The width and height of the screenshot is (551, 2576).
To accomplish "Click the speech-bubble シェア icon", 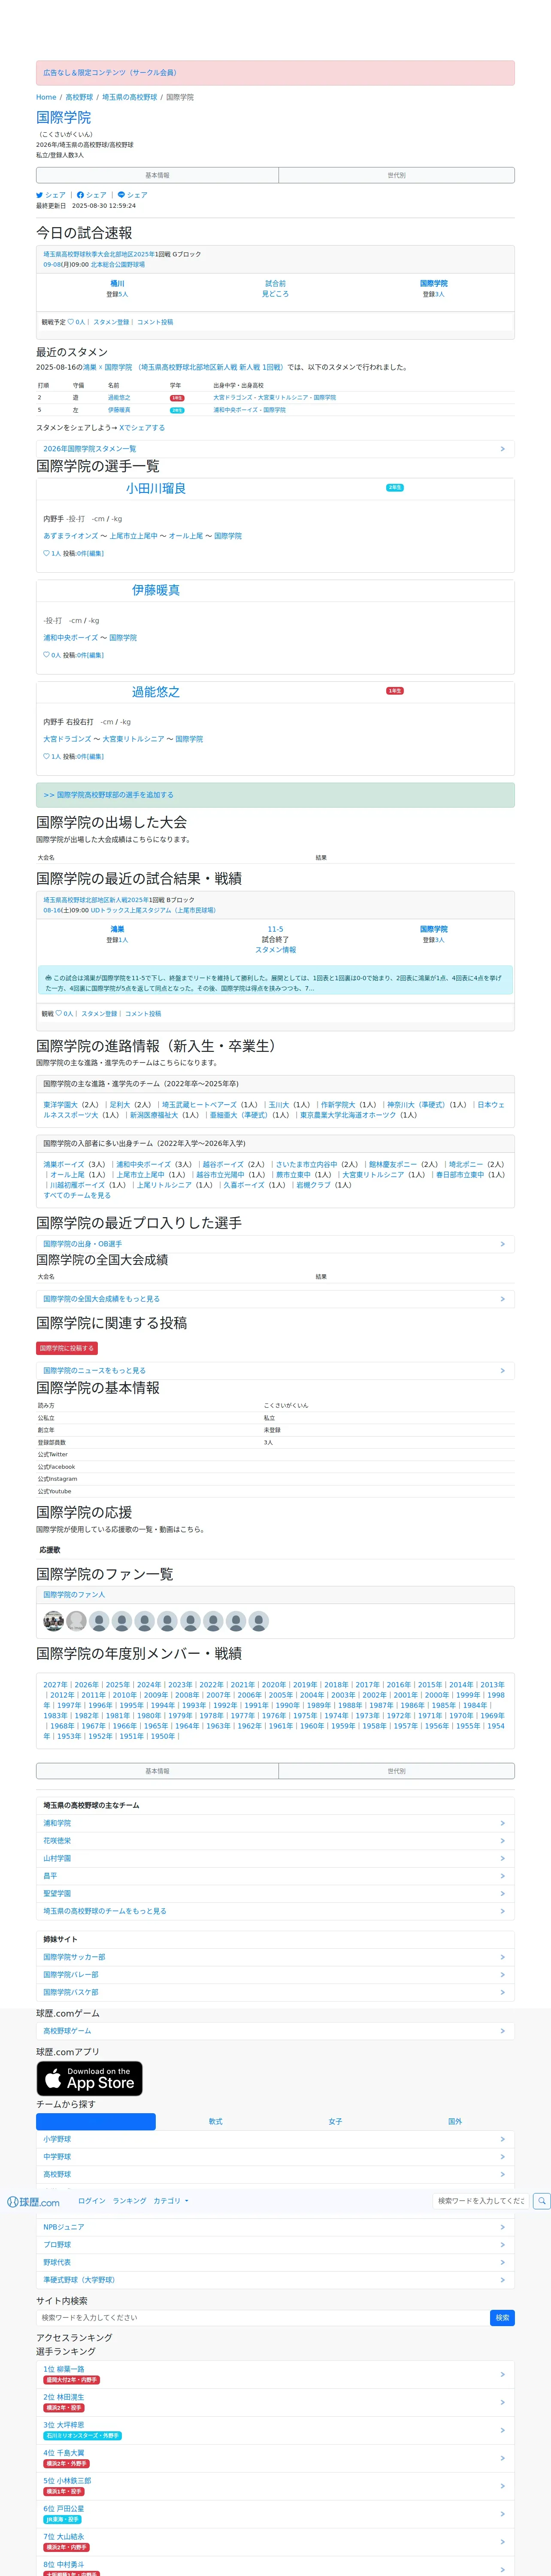I will (x=122, y=195).
